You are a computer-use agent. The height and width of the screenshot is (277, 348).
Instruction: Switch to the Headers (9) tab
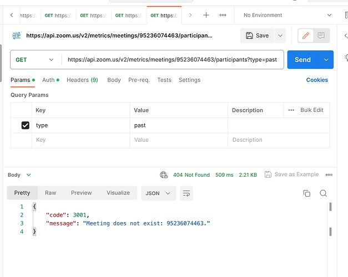[82, 80]
